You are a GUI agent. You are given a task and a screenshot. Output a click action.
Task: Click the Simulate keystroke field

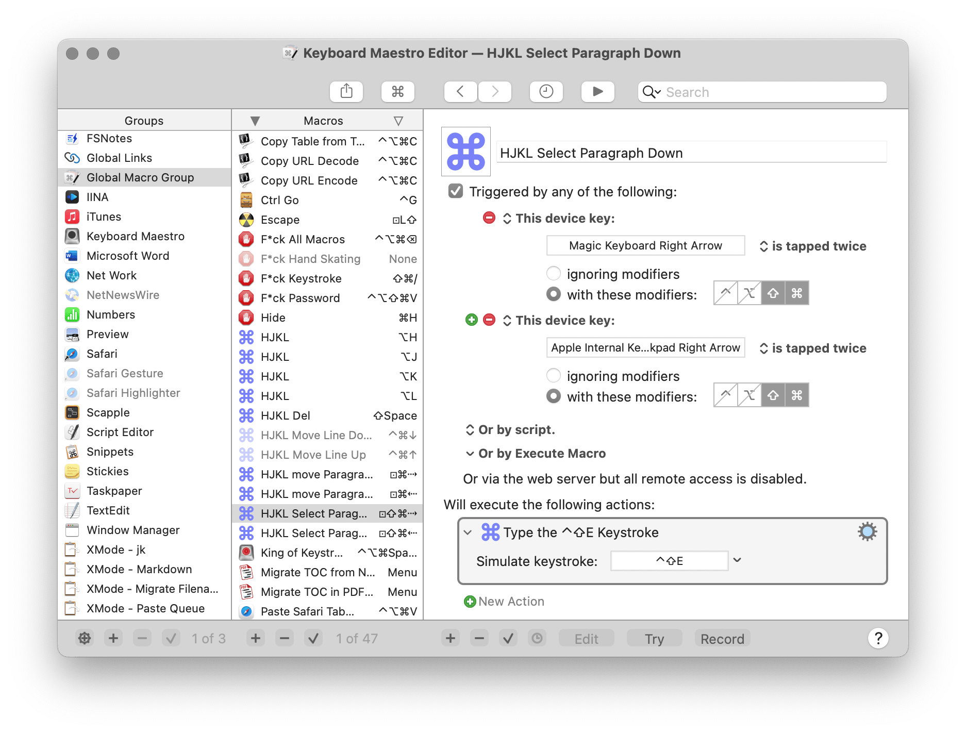669,561
